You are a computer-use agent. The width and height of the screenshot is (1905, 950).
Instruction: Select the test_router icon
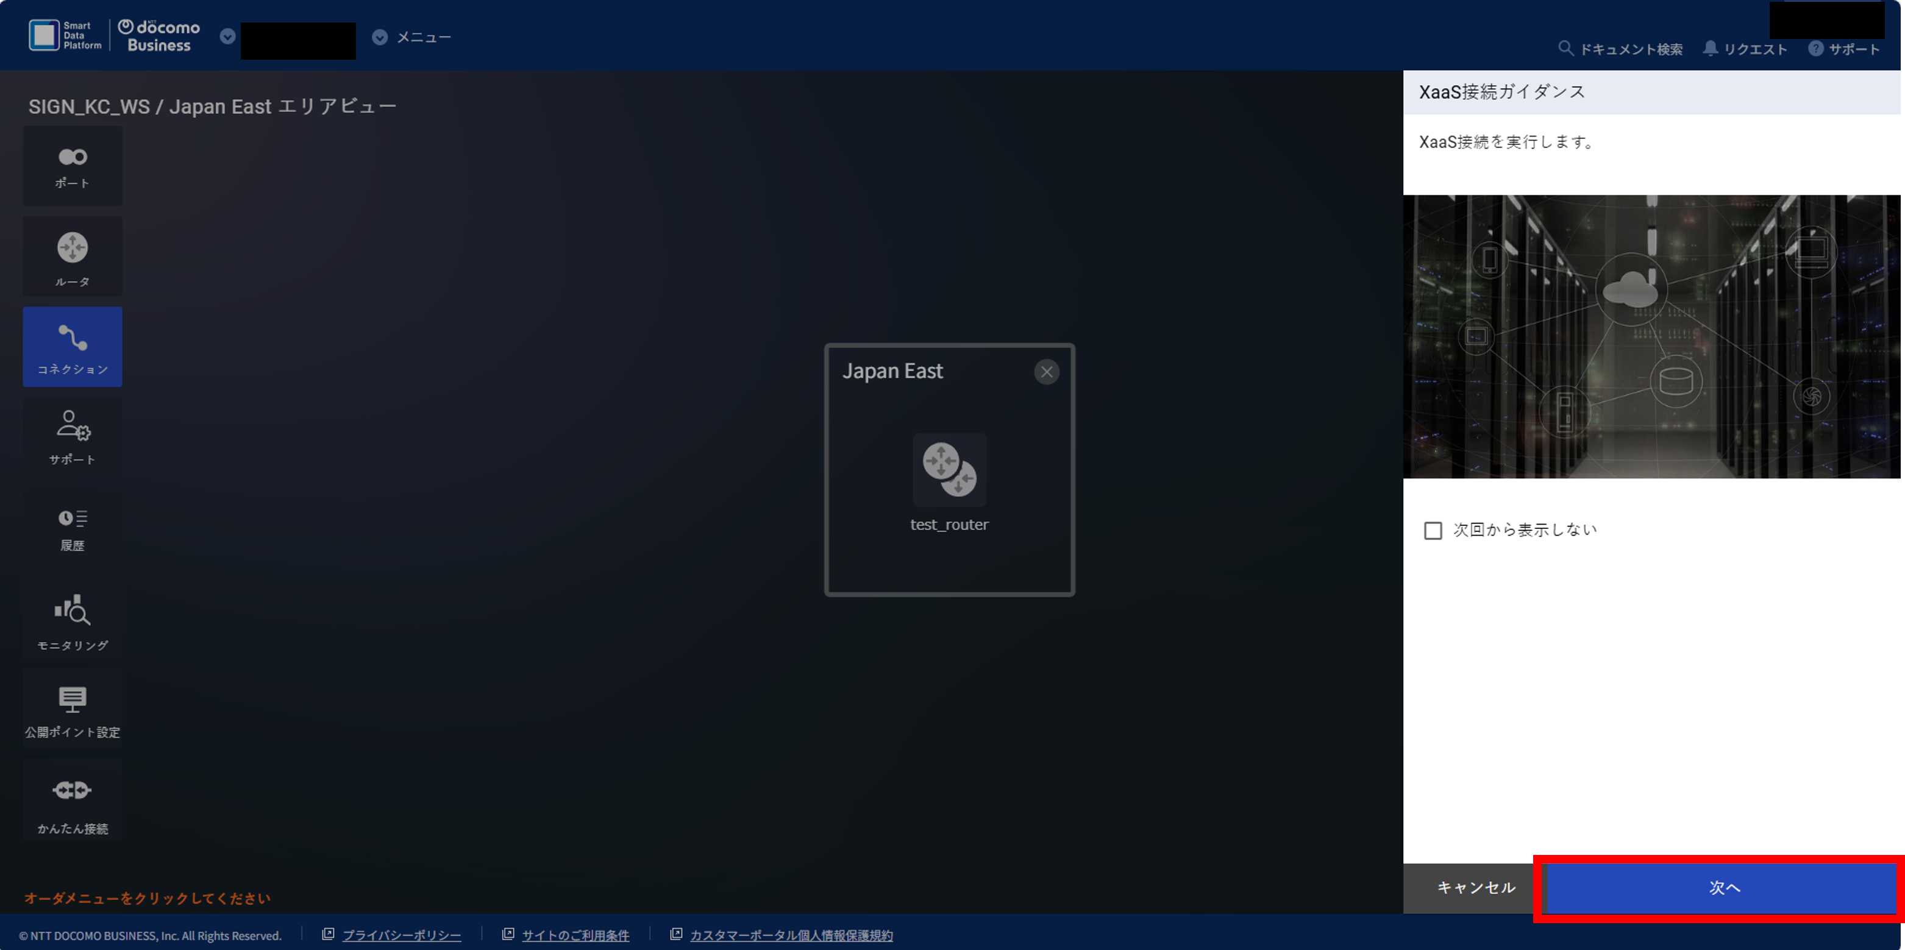pyautogui.click(x=950, y=470)
